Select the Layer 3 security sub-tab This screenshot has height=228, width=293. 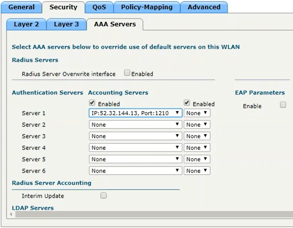(x=66, y=25)
